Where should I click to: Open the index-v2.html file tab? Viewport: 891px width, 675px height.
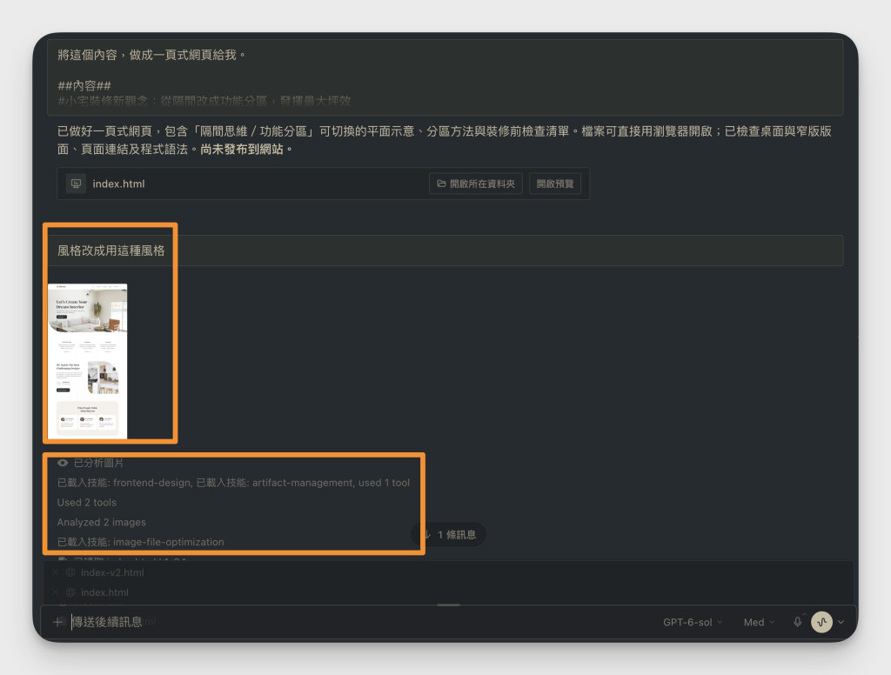[x=112, y=572]
